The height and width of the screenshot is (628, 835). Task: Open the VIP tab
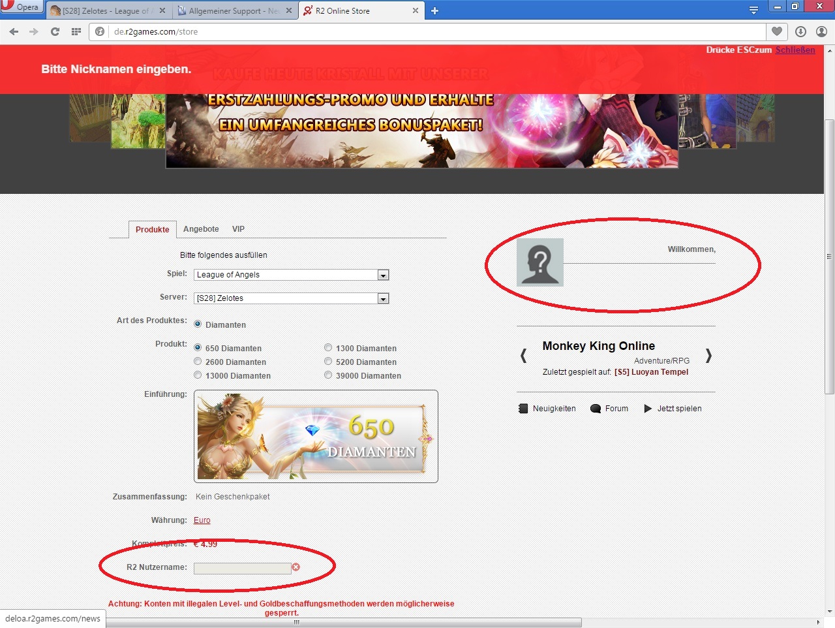coord(238,229)
